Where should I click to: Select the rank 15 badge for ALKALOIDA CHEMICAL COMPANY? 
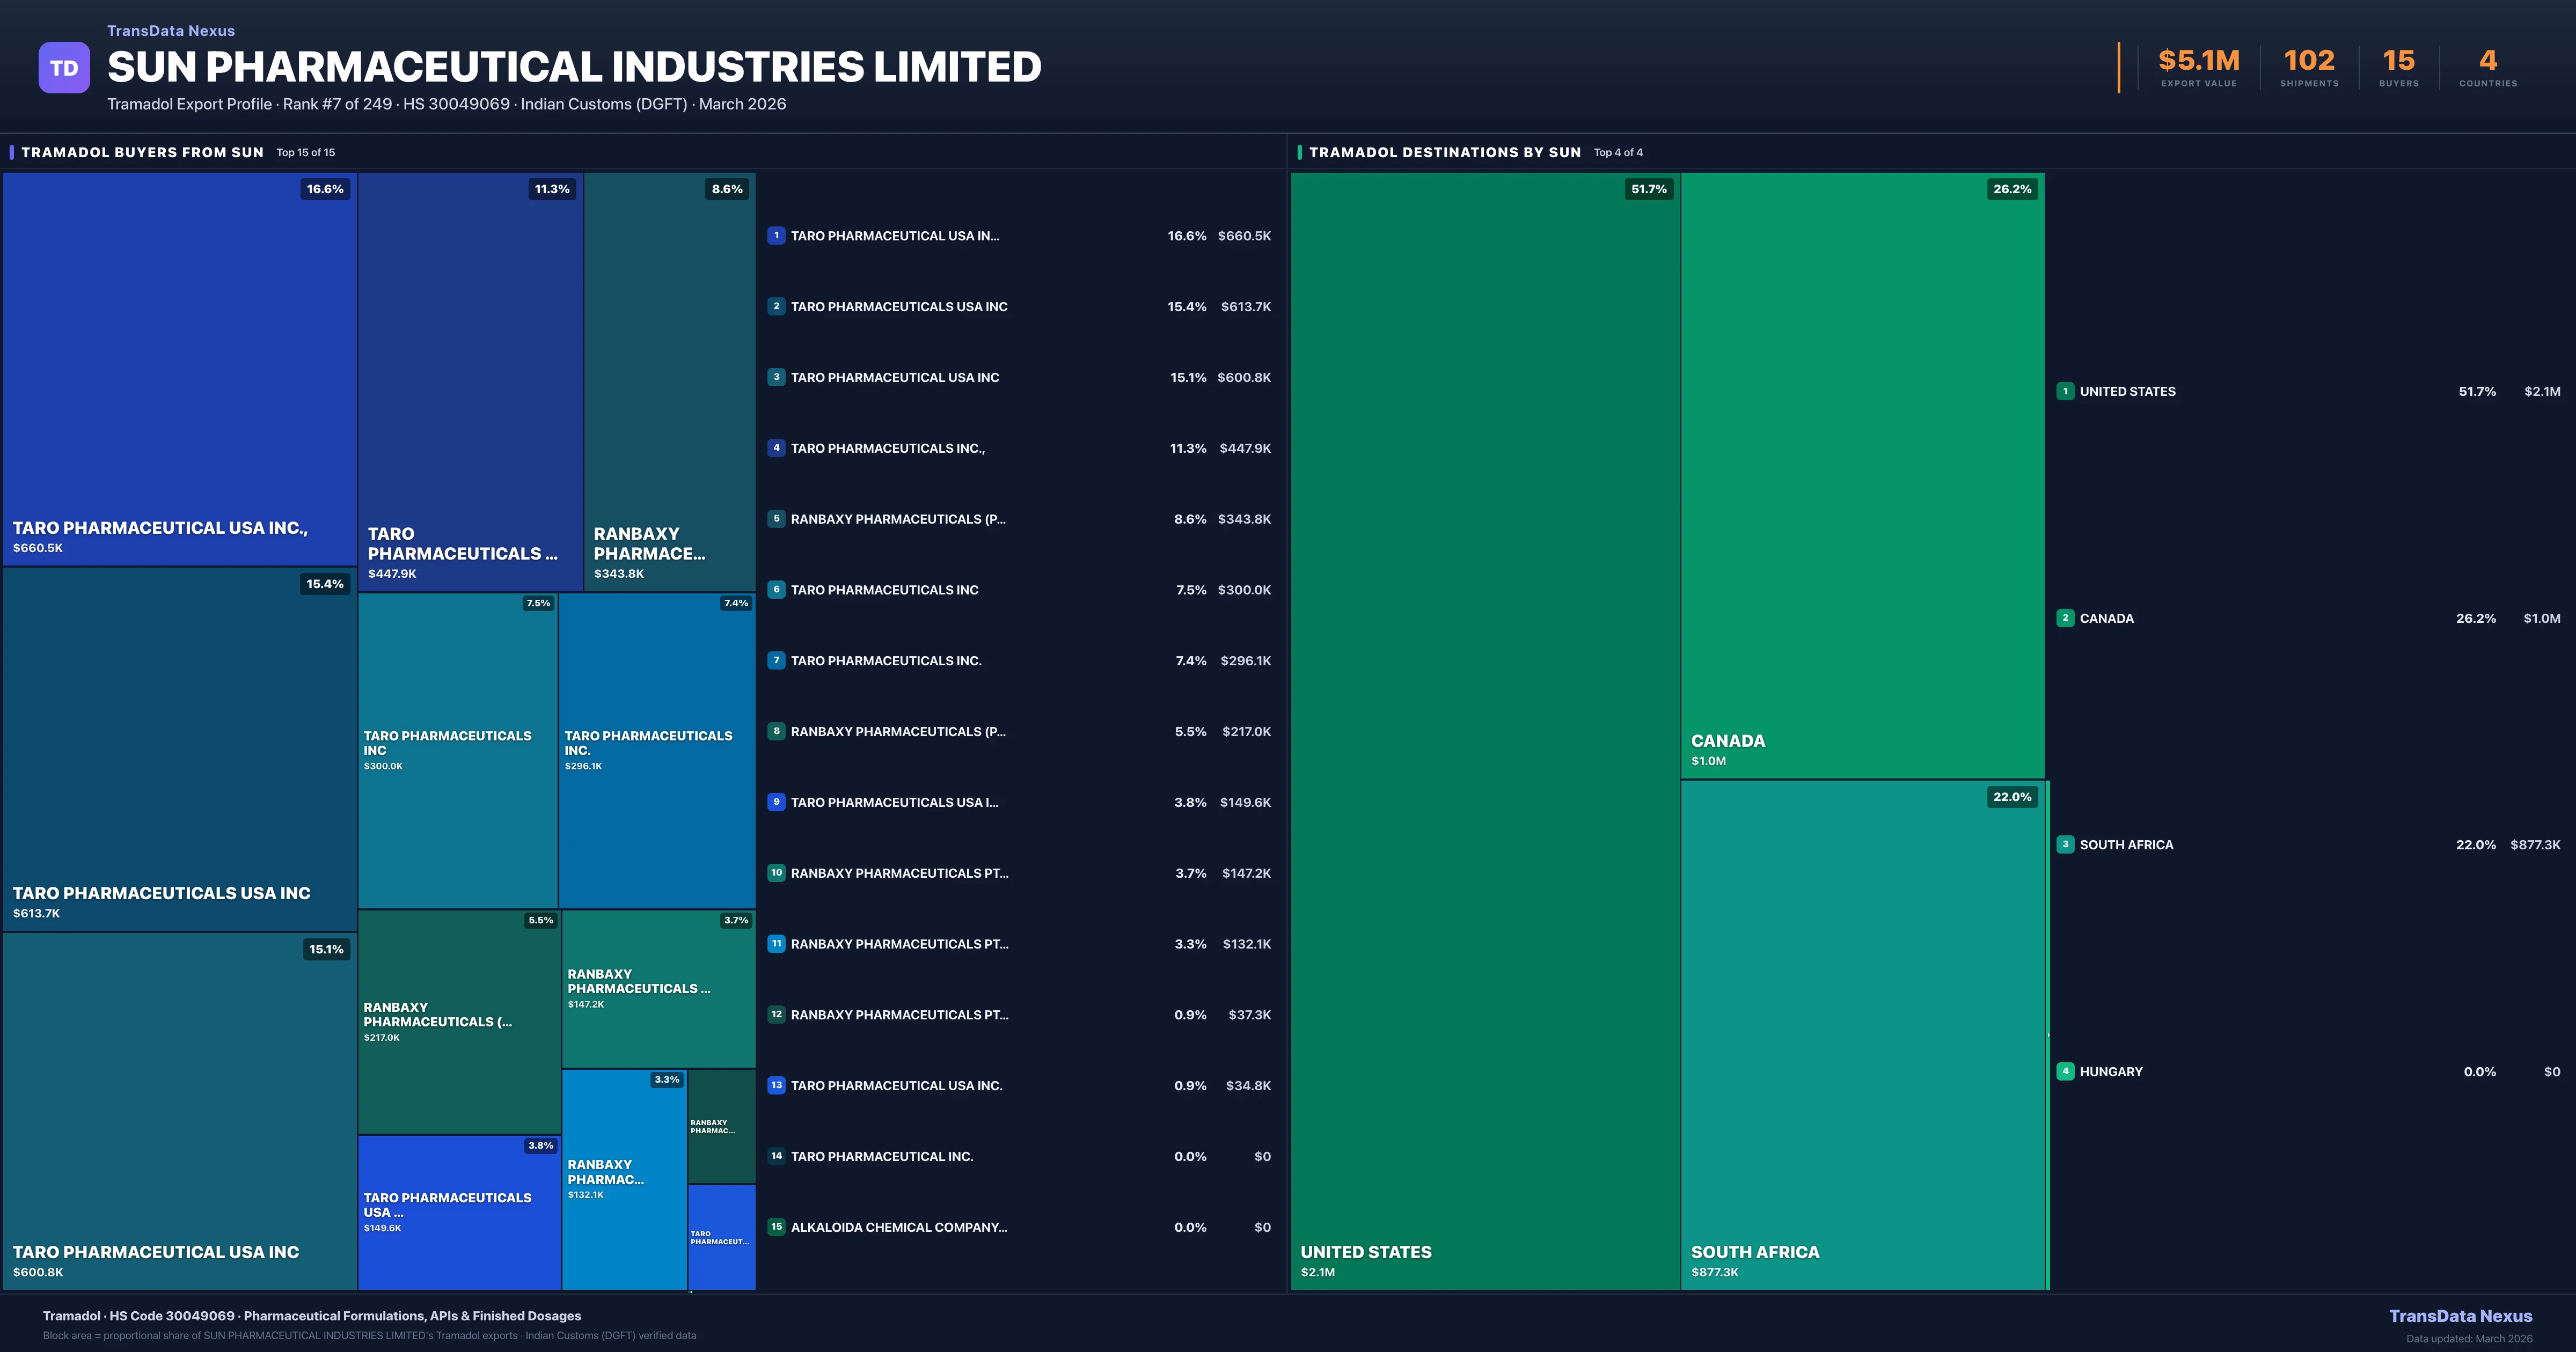[x=777, y=1227]
